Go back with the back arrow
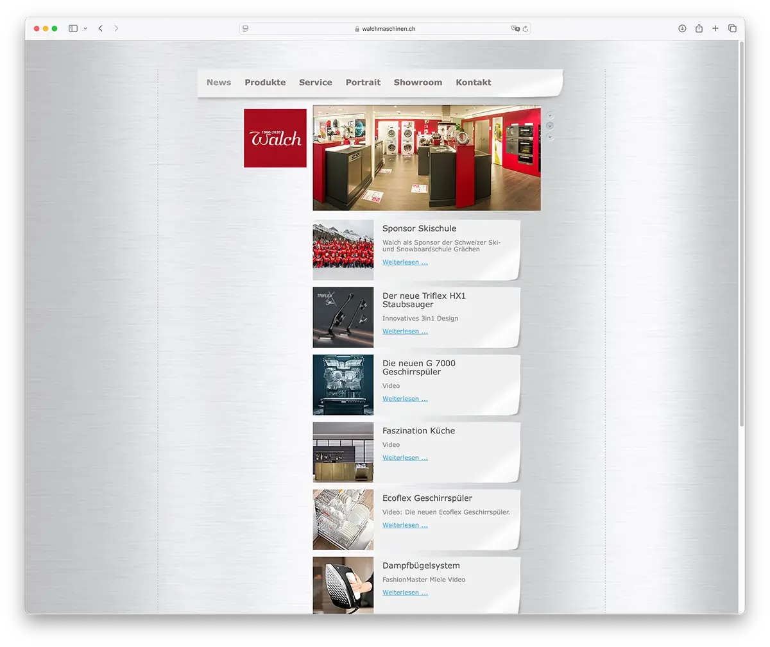The height and width of the screenshot is (647, 770). click(x=101, y=28)
